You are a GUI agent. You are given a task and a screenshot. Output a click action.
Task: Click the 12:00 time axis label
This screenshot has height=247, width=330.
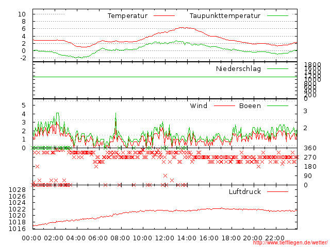point(164,238)
